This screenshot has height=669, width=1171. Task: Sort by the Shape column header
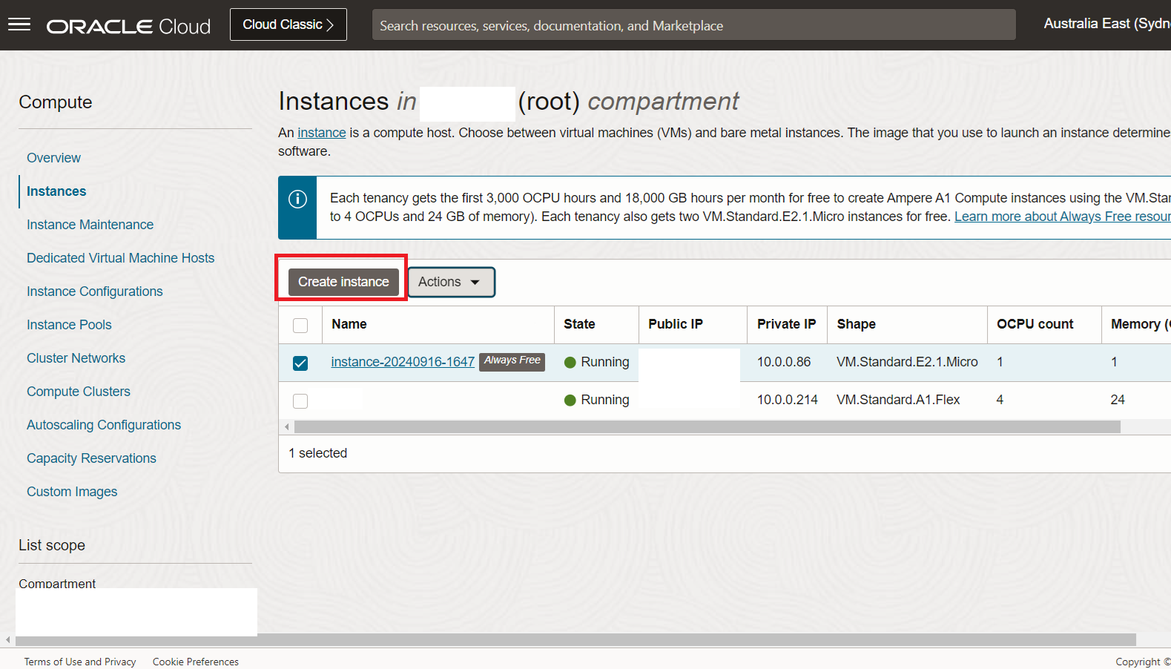coord(856,324)
